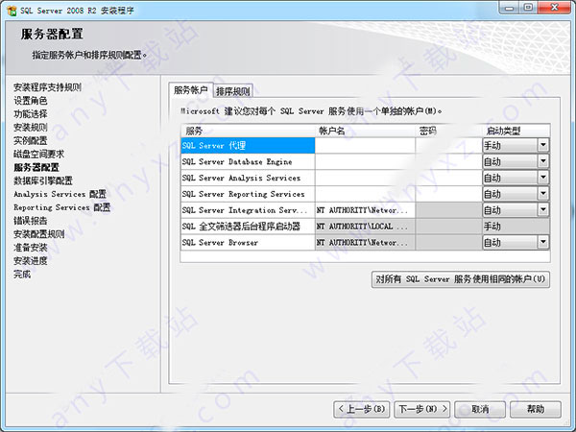Click the 帐户名 column header
The width and height of the screenshot is (576, 432).
pyautogui.click(x=365, y=131)
